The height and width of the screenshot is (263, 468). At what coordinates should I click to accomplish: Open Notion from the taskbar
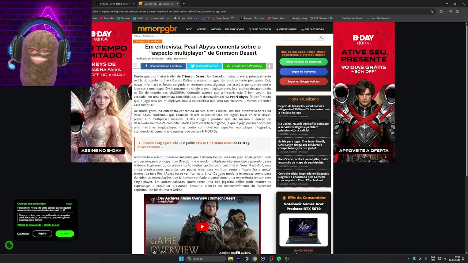pyautogui.click(x=246, y=259)
